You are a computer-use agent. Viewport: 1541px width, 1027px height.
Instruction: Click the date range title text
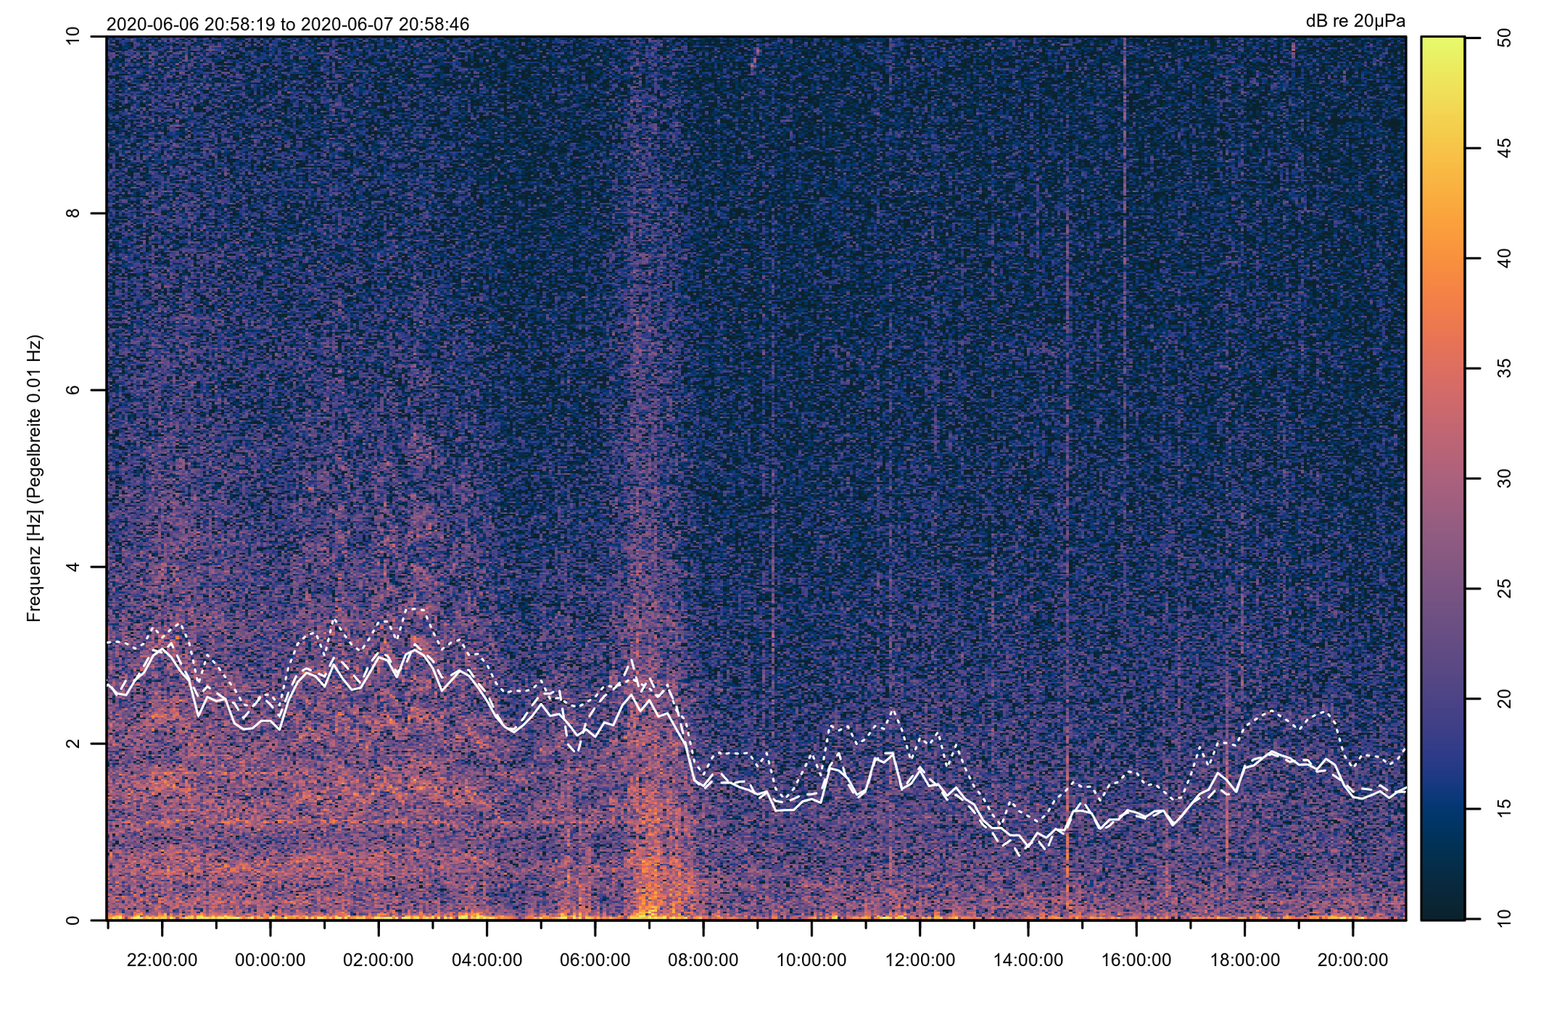pos(287,24)
